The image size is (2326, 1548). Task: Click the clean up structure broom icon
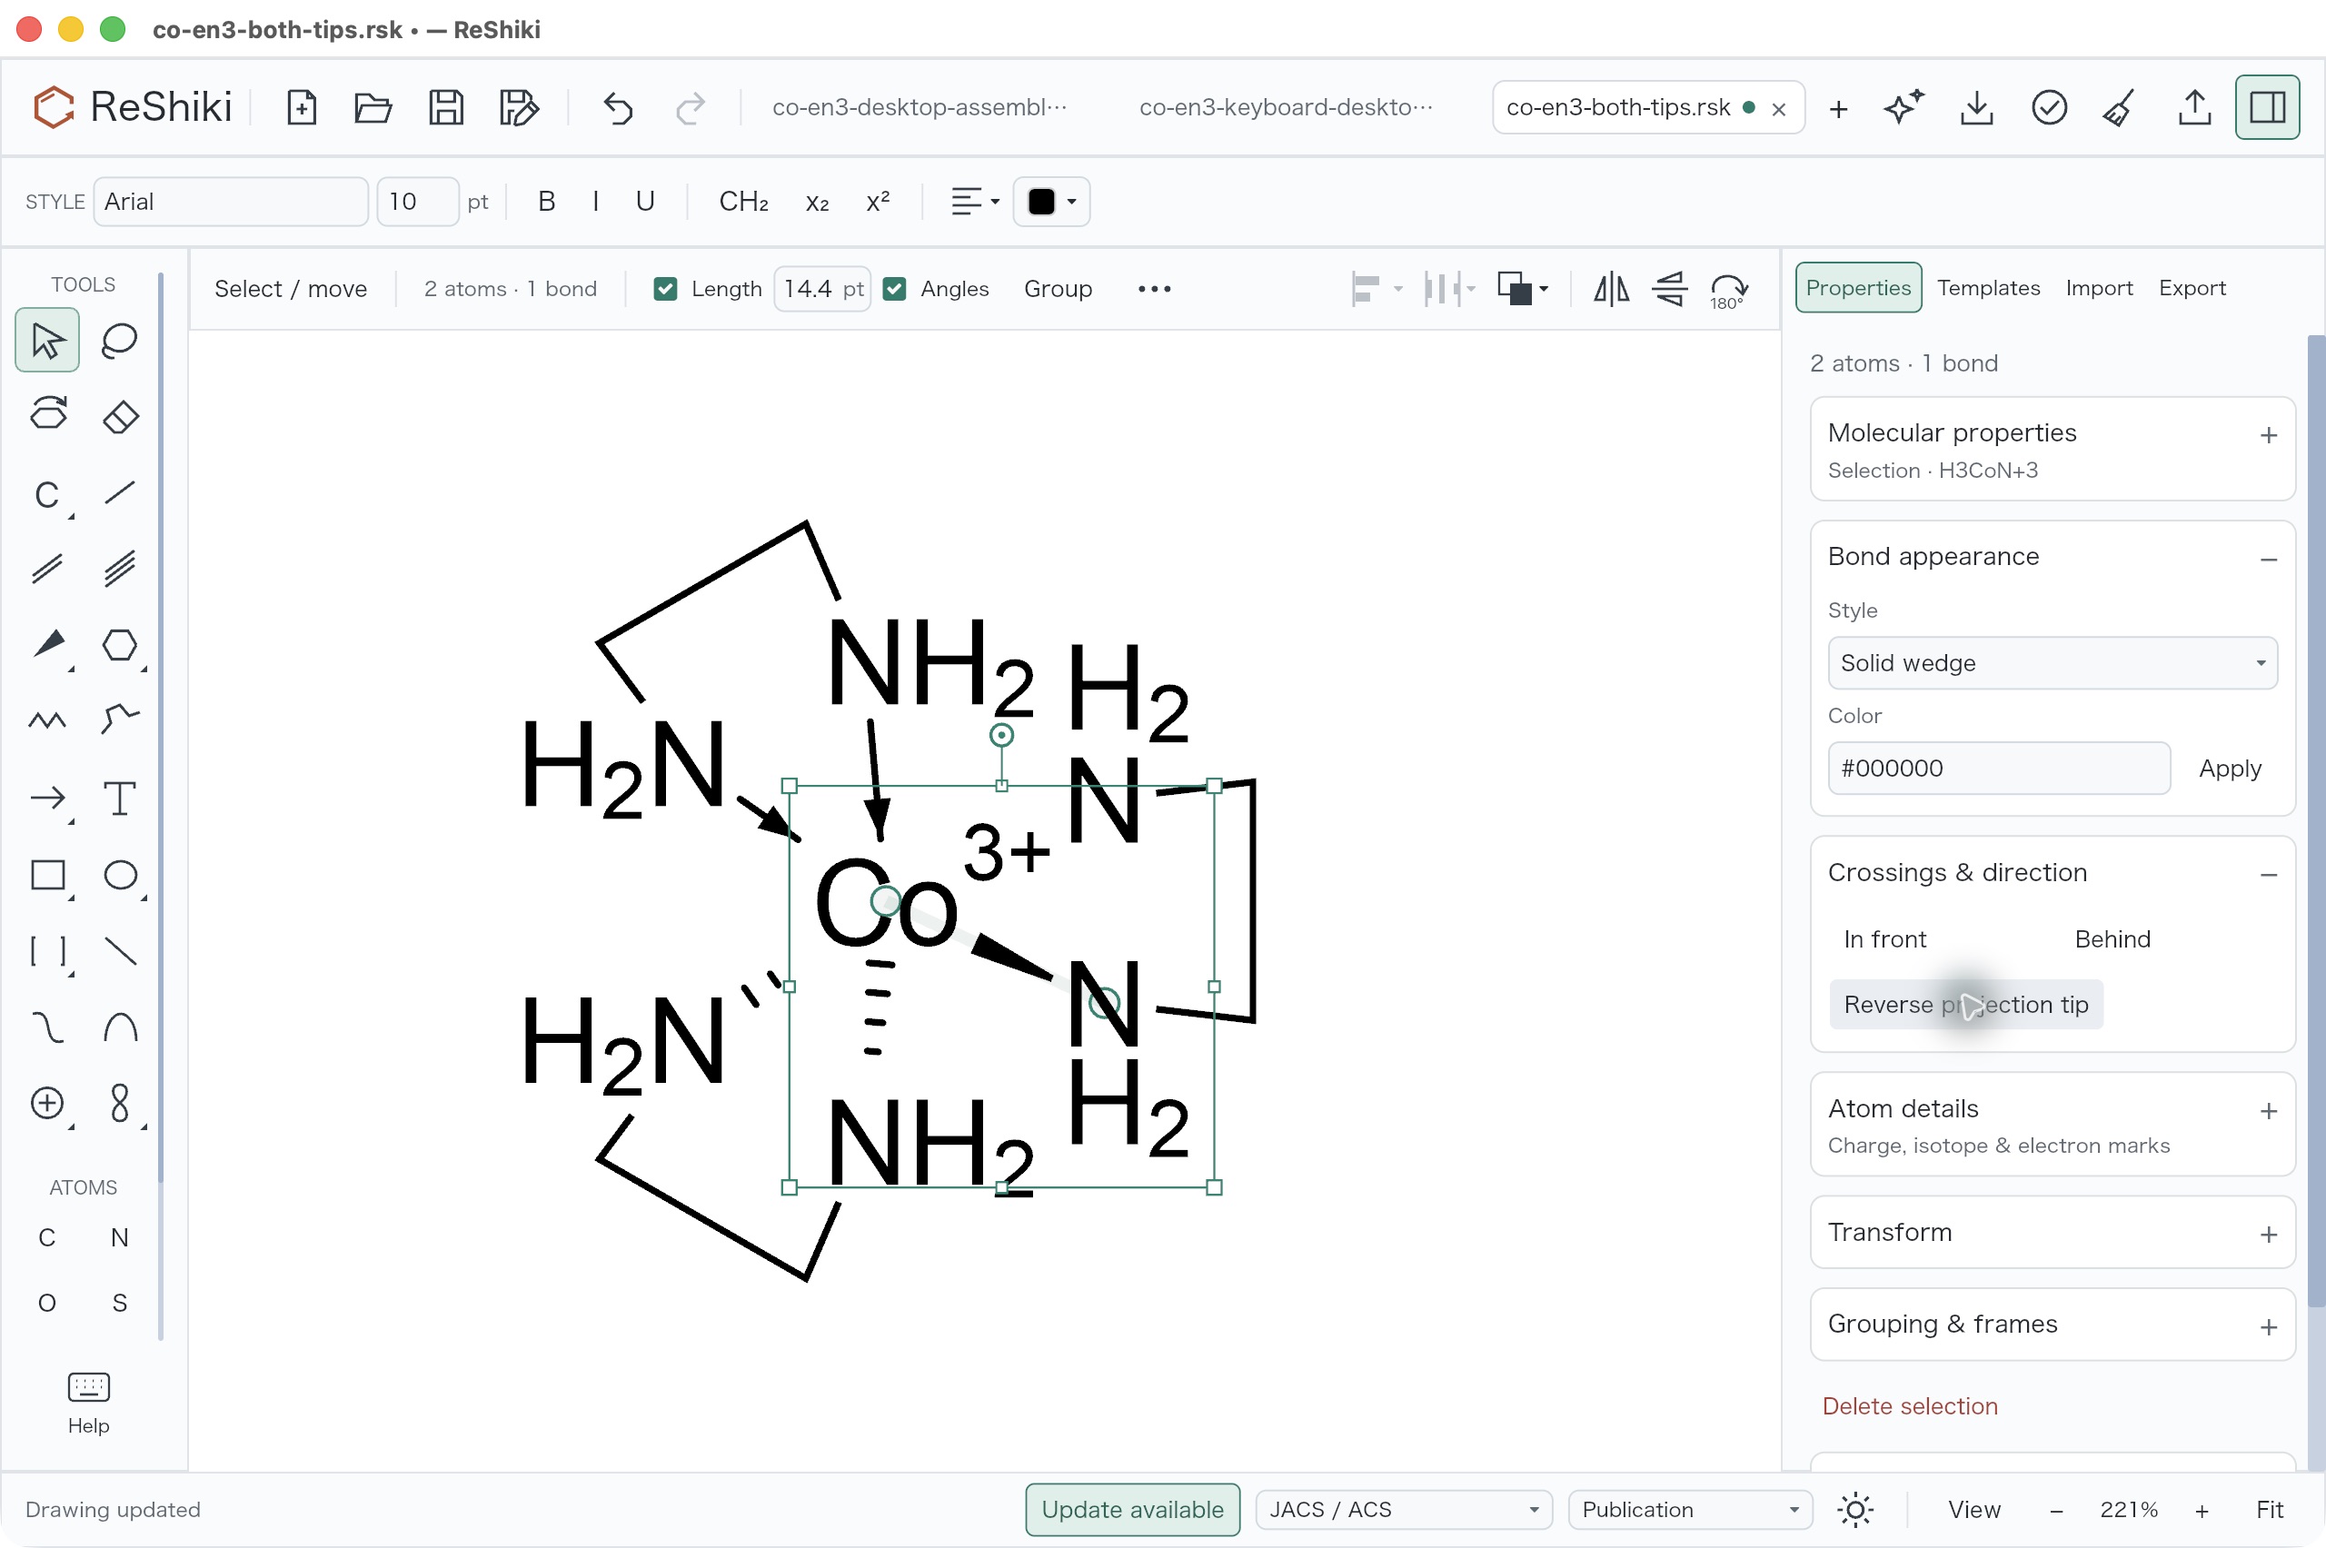(x=2120, y=107)
